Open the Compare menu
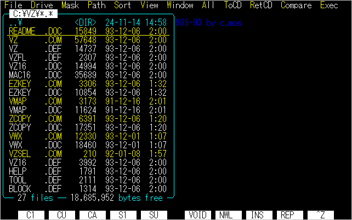The image size is (352, 220). click(x=296, y=5)
